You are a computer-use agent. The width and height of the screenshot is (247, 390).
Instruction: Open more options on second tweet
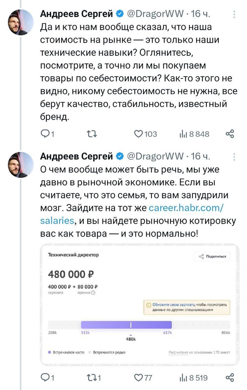pyautogui.click(x=235, y=157)
